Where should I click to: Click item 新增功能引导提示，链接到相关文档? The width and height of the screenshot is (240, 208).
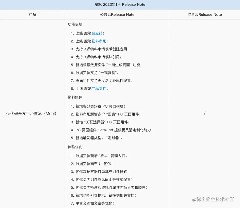[106, 195]
